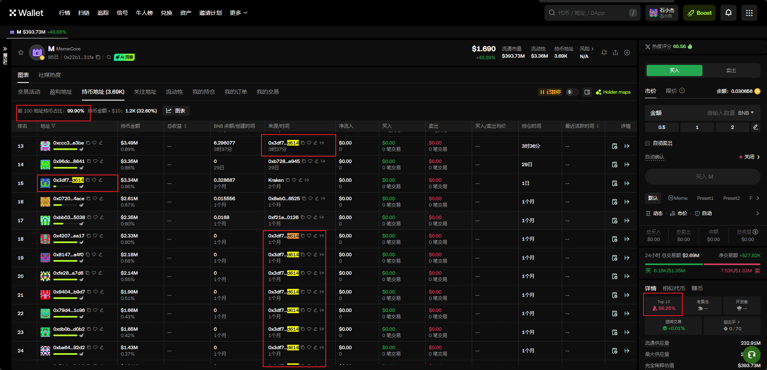Screen dimensions: 767x370
Task: Select the 流动性 tab
Action: point(175,92)
